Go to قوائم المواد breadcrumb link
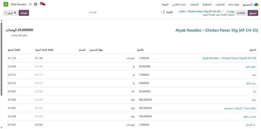This screenshot has width=261, height=129. 230,11
